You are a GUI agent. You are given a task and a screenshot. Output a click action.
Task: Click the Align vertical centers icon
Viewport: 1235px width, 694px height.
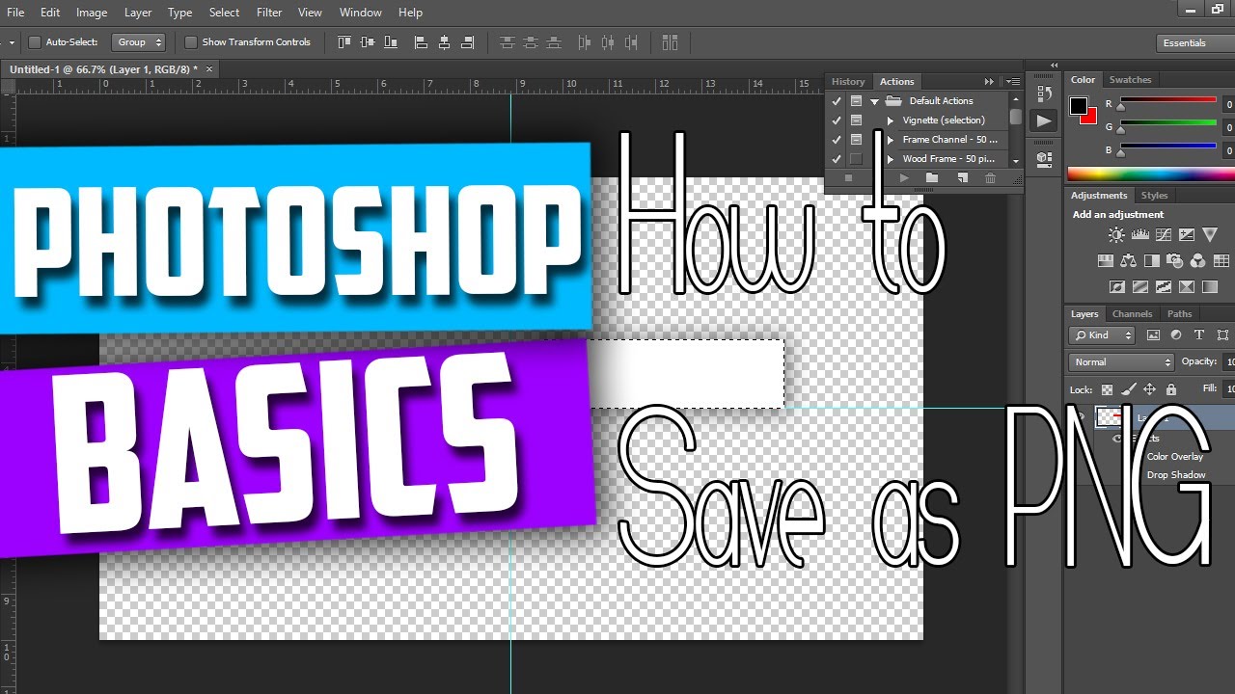(x=368, y=42)
